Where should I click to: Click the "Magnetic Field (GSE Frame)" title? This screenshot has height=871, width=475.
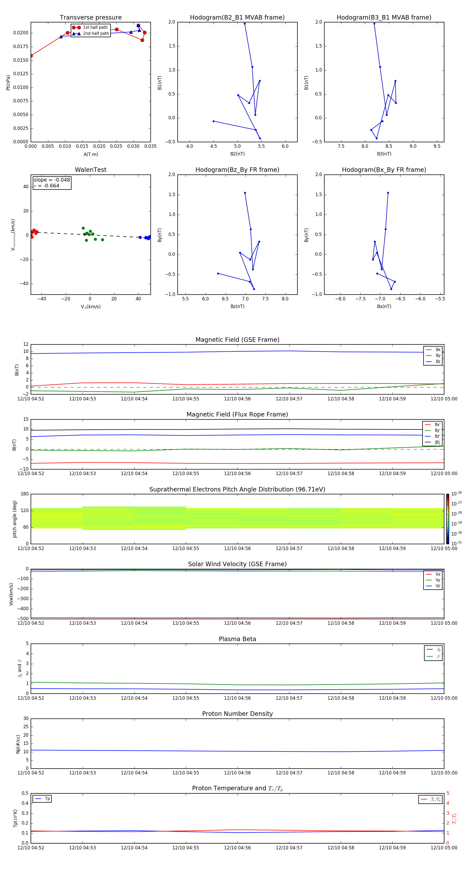pyautogui.click(x=237, y=340)
